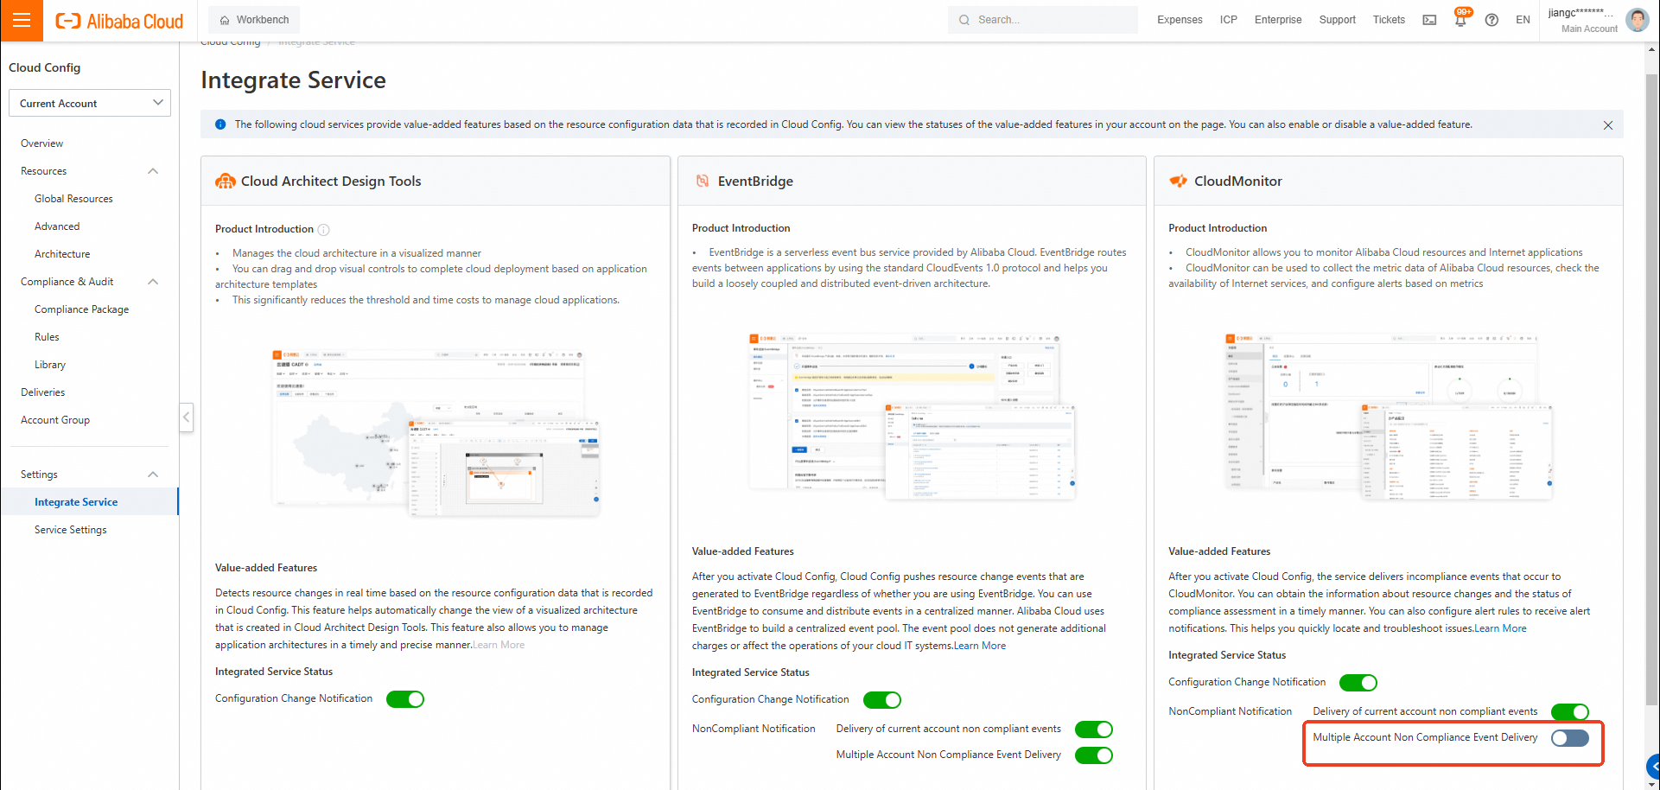Open the hamburger main menu
The image size is (1660, 790).
[22, 20]
